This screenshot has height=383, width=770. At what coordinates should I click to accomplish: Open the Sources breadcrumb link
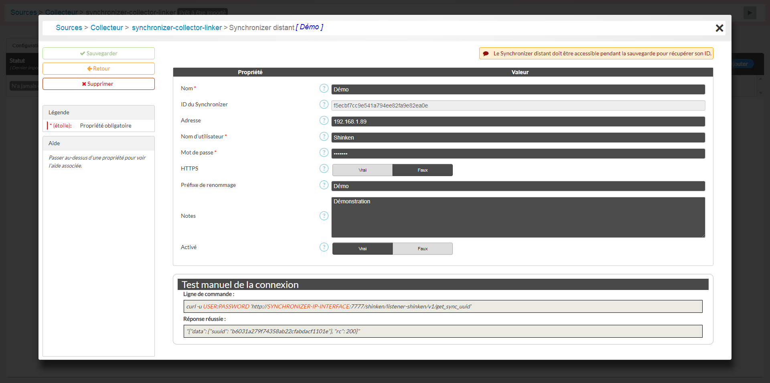69,28
